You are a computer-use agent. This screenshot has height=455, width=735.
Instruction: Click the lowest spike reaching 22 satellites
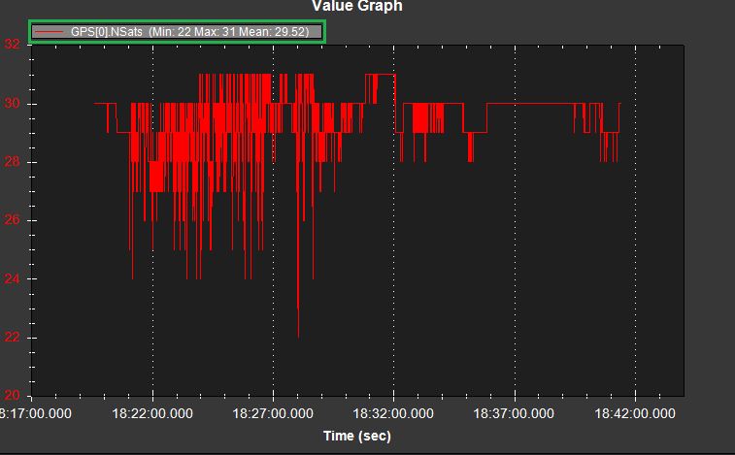298,335
